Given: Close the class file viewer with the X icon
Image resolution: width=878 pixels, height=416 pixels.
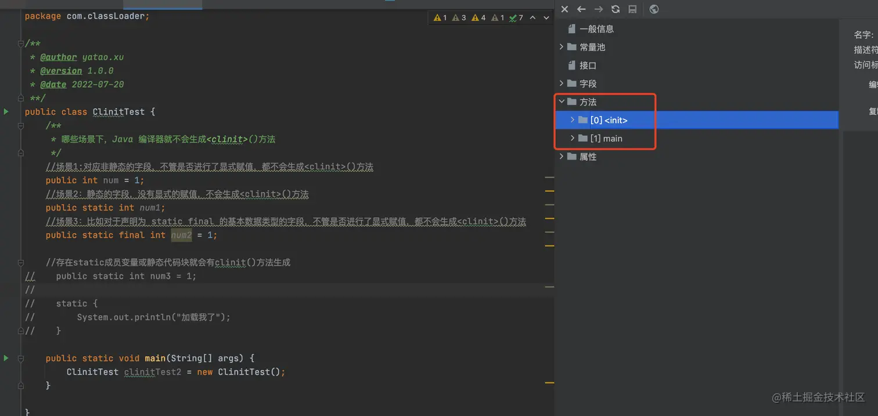Looking at the screenshot, I should tap(564, 9).
